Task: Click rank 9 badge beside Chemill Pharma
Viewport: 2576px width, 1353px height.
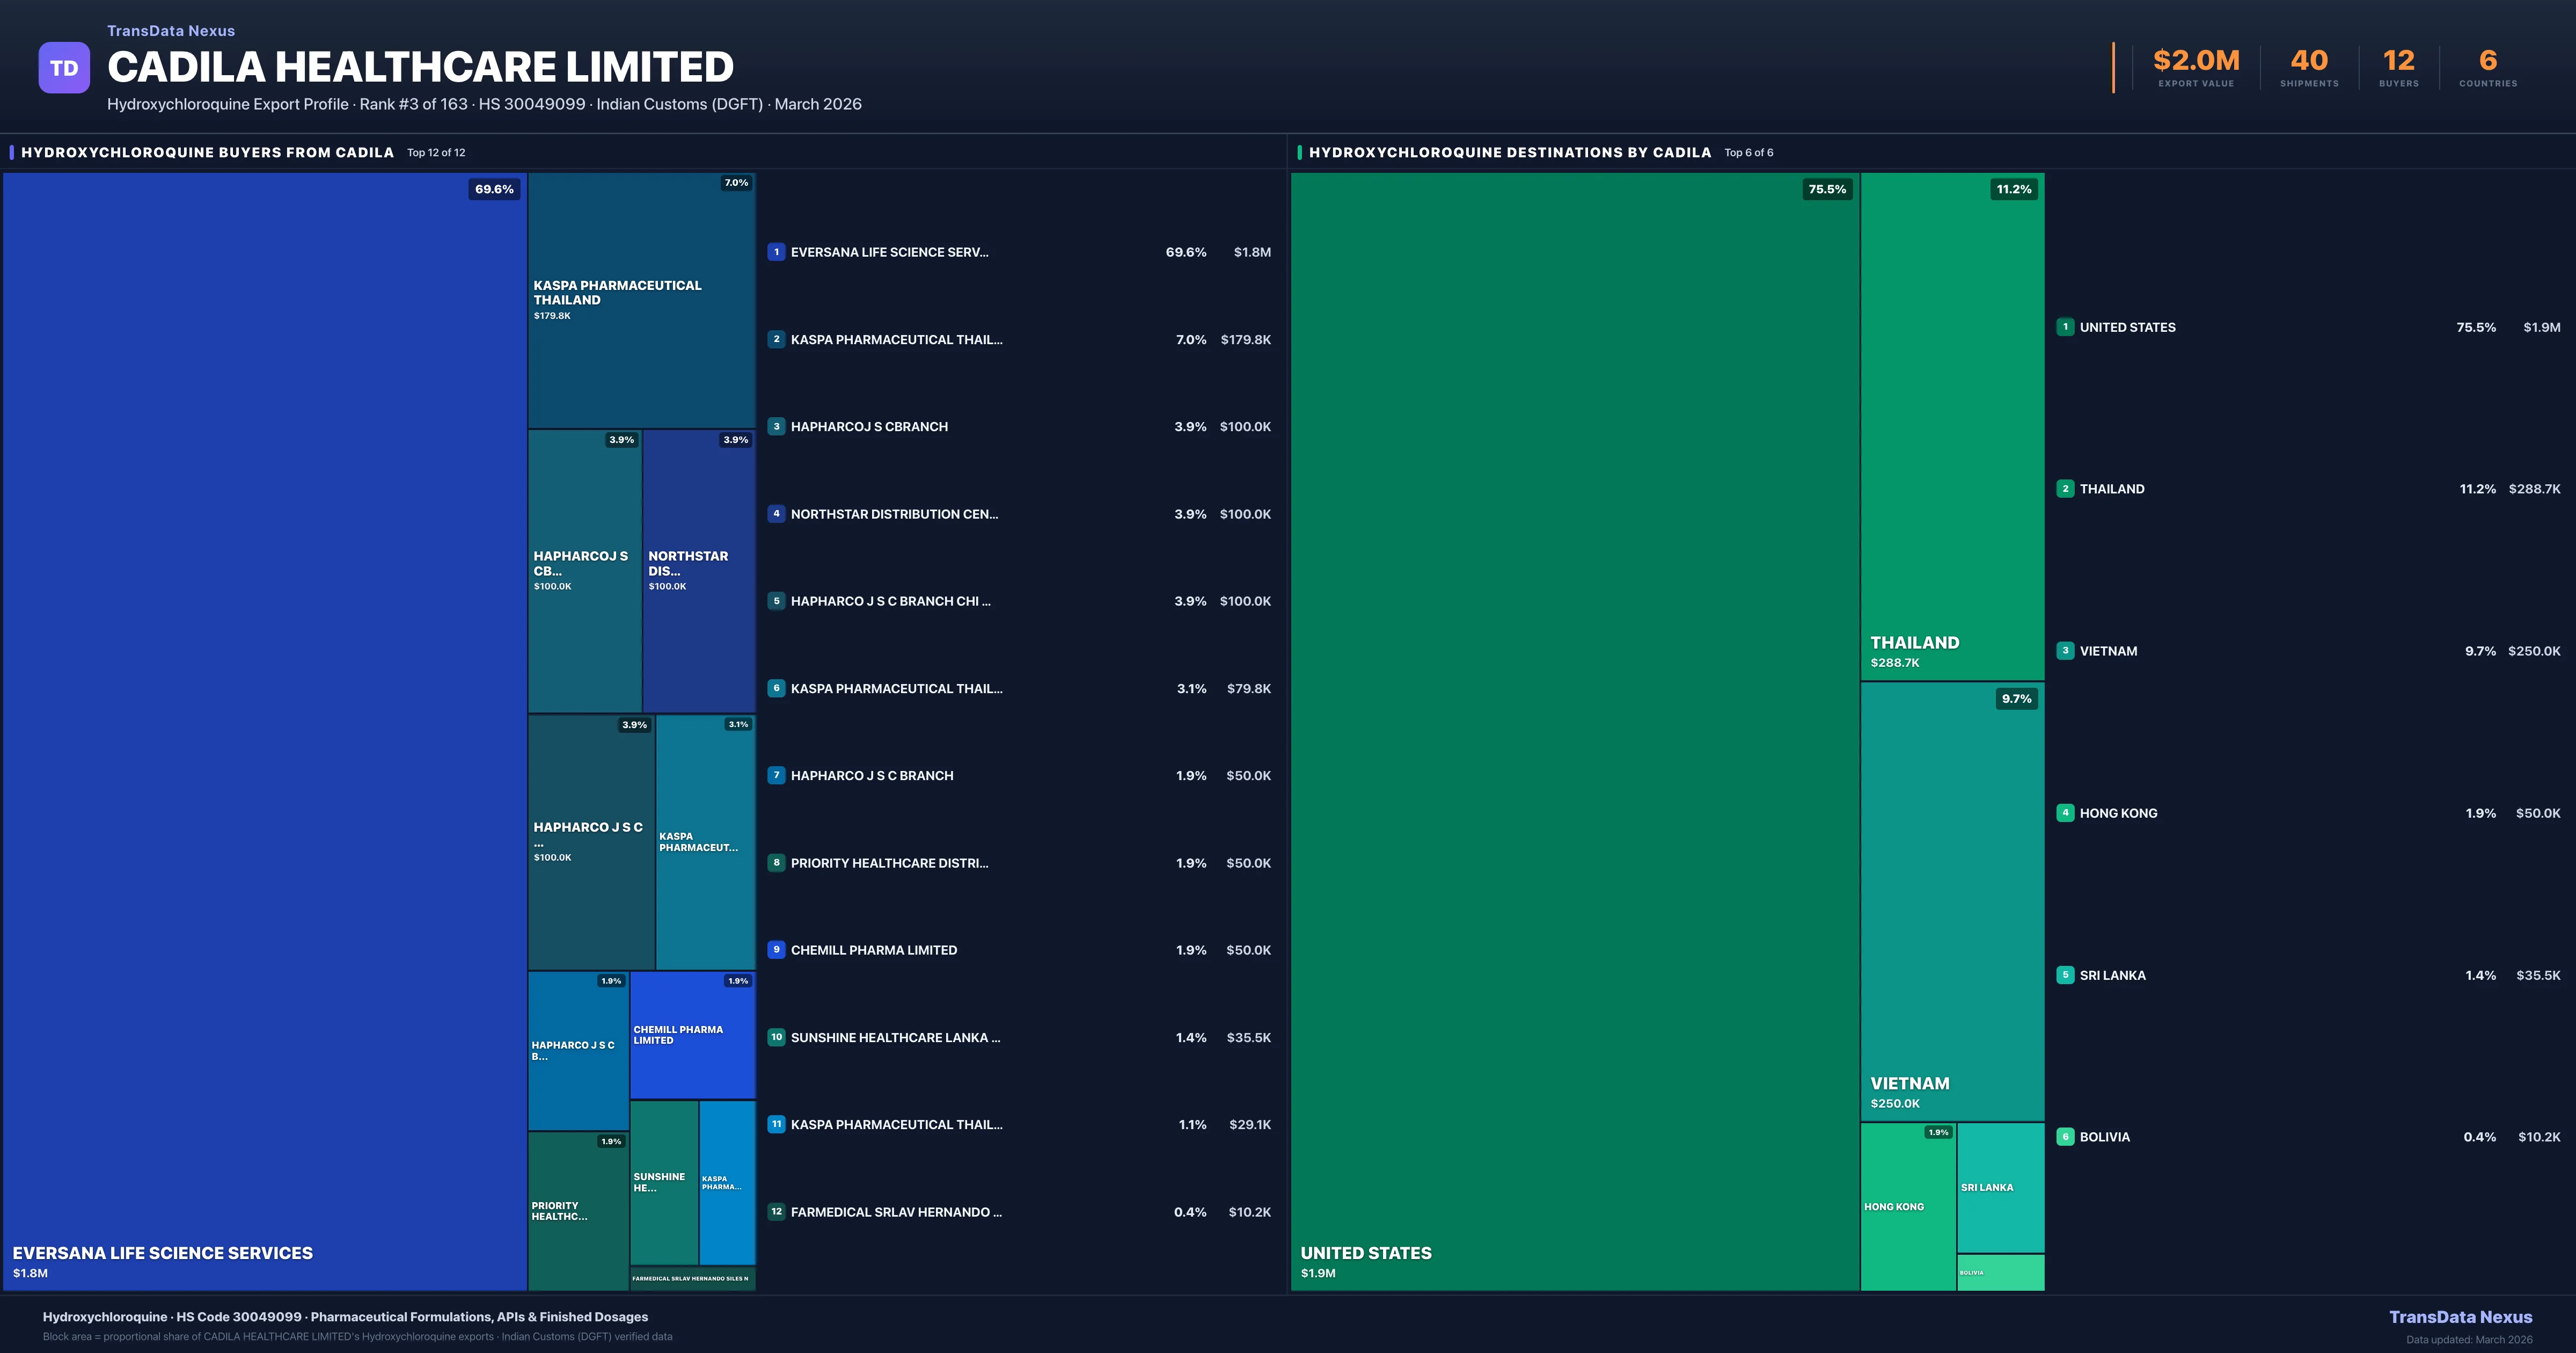Action: point(776,950)
